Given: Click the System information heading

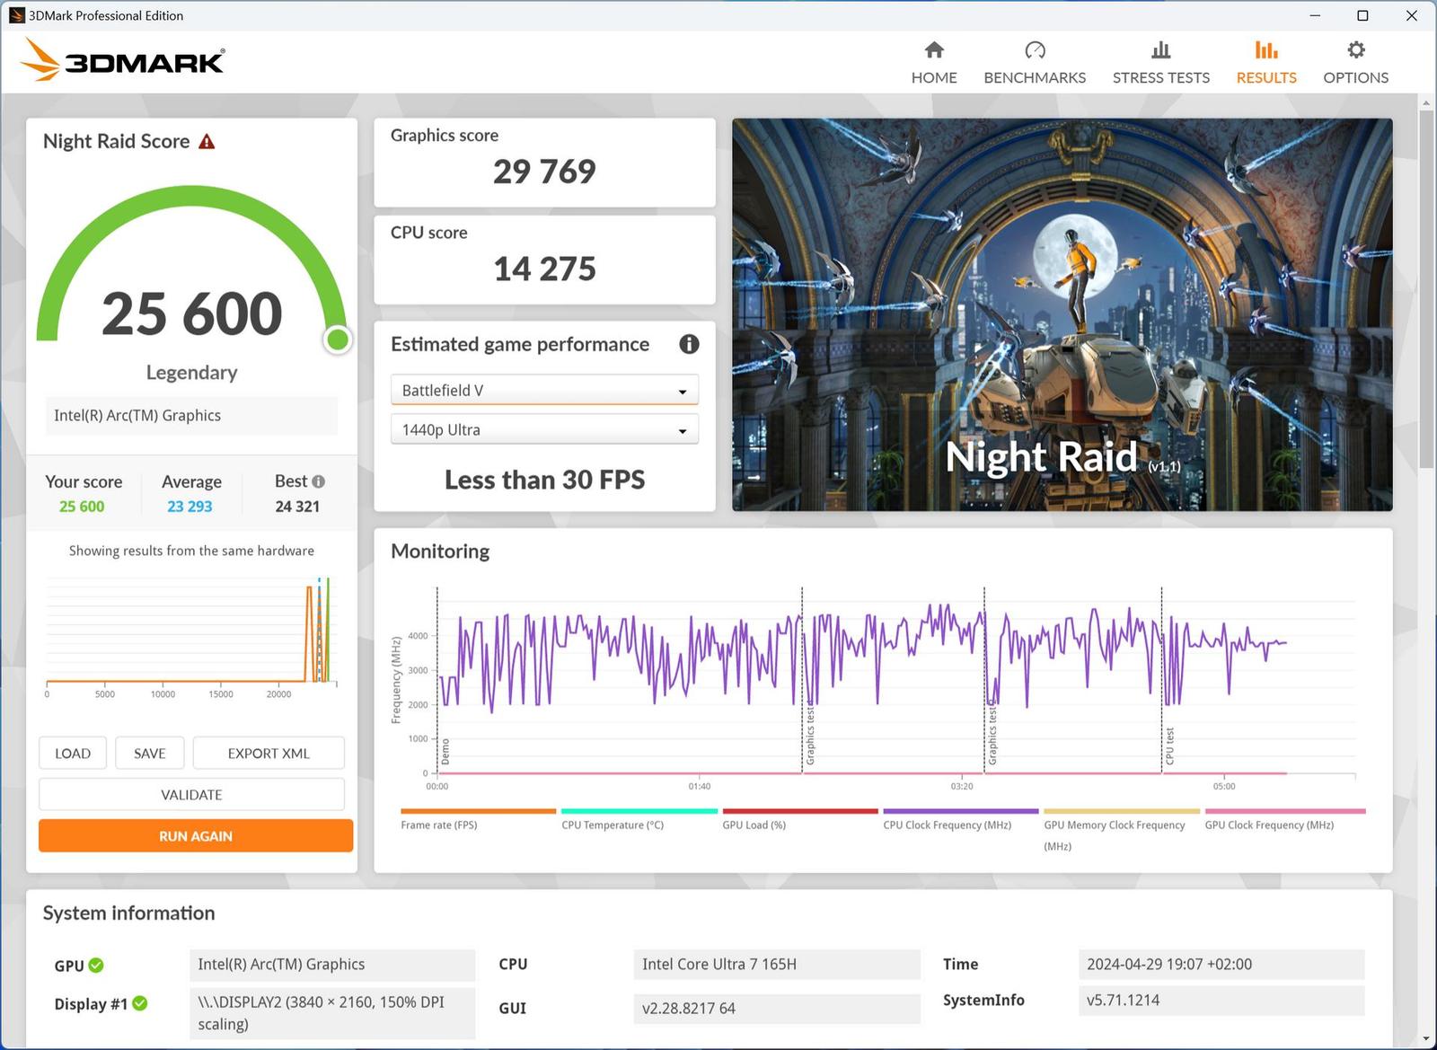Looking at the screenshot, I should [129, 913].
